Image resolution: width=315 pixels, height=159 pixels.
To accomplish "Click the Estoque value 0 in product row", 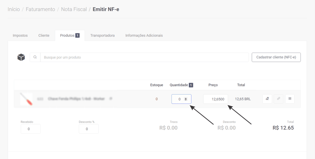I will pos(157,99).
